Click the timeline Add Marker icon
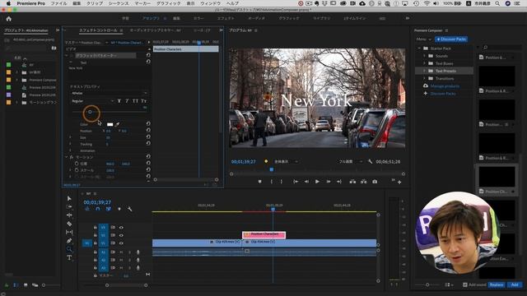This screenshot has width=527, height=296. coord(119,209)
